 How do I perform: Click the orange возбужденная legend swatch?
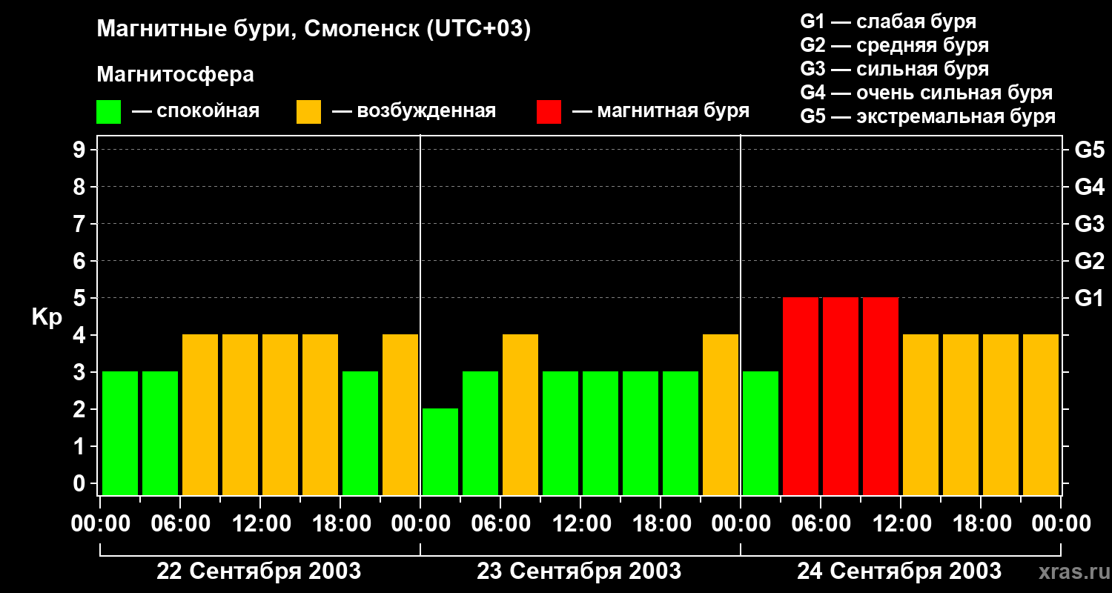tap(308, 112)
